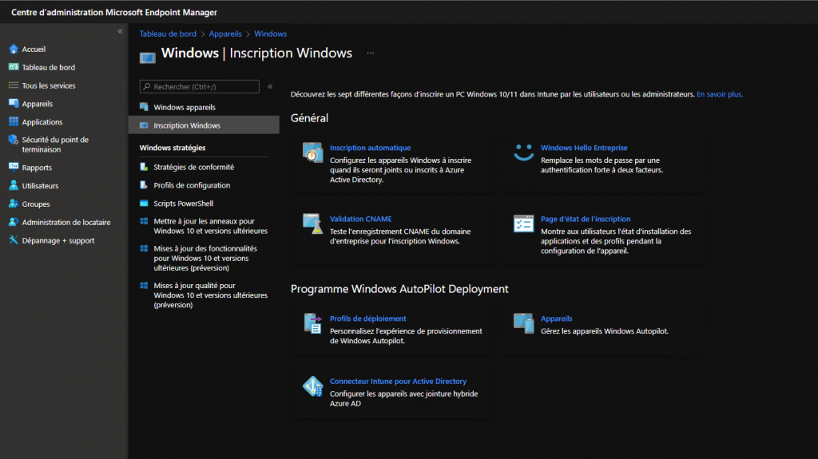The height and width of the screenshot is (459, 818).
Task: Select Tous les services
Action: [49, 85]
